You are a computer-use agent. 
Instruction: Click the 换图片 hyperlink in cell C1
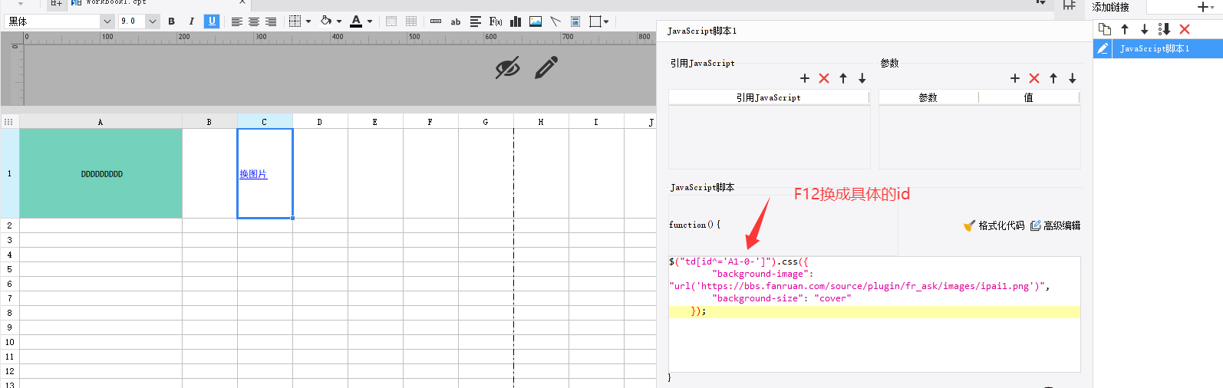point(253,174)
